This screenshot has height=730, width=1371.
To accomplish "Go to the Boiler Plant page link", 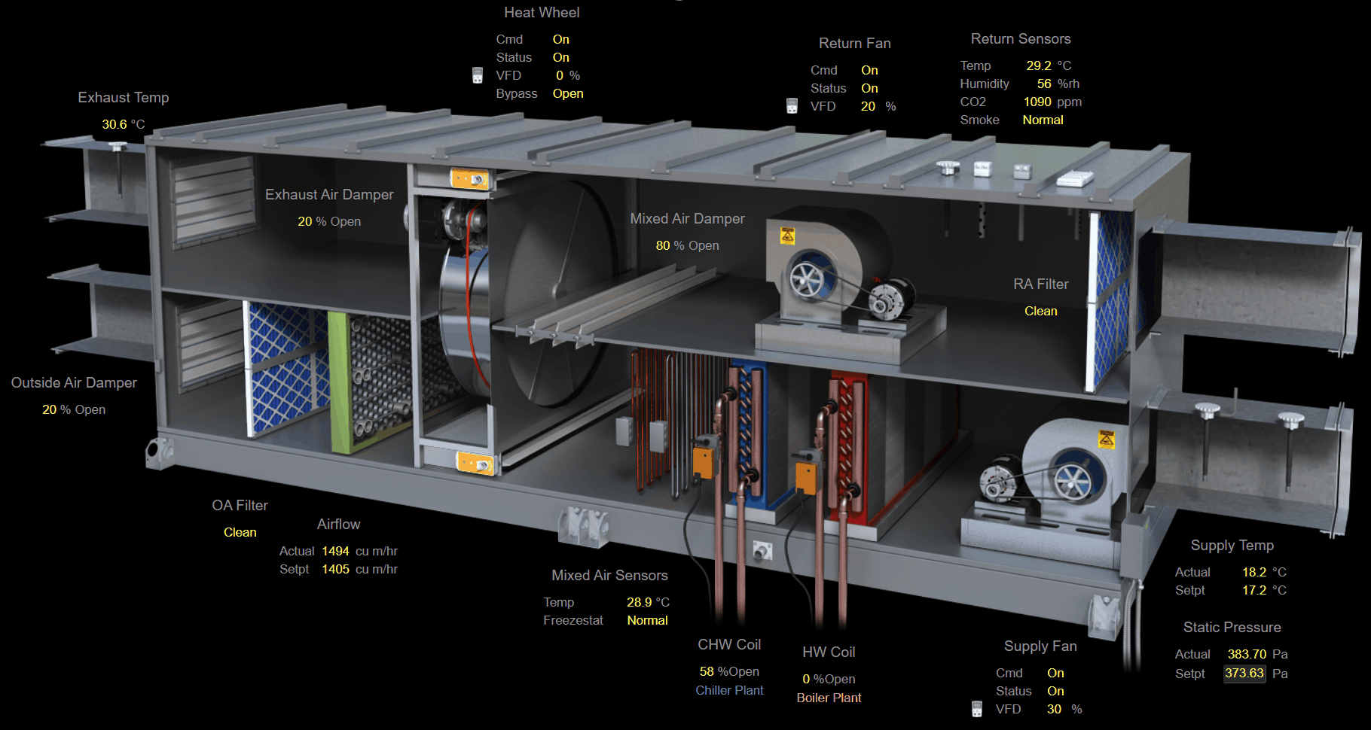I will (829, 698).
